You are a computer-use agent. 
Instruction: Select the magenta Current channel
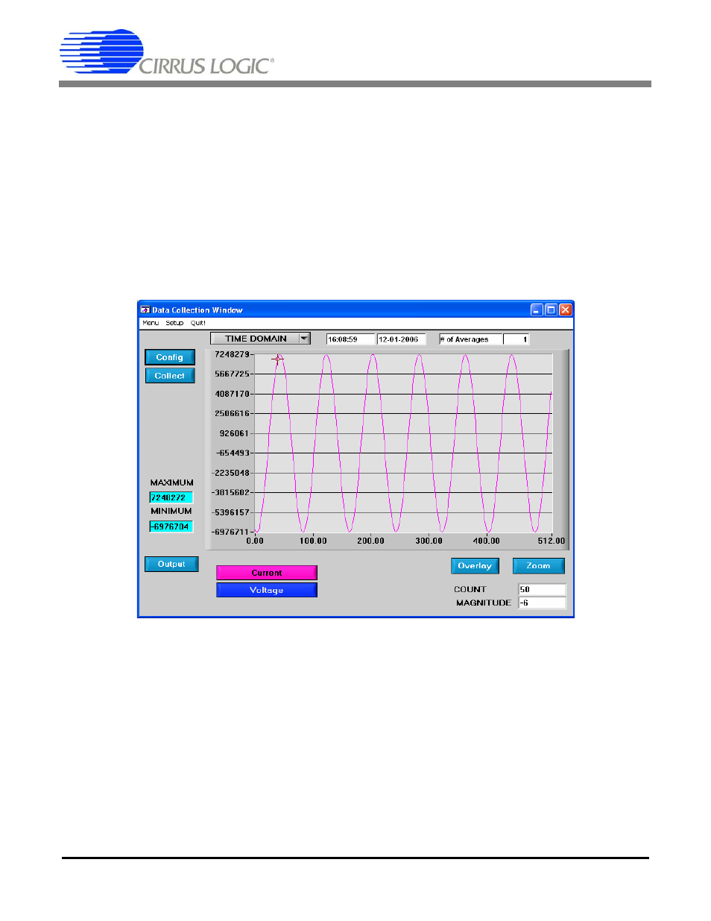pos(267,573)
